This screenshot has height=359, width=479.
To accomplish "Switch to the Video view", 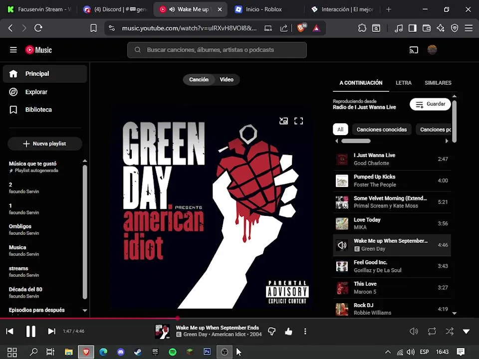I will 227,79.
